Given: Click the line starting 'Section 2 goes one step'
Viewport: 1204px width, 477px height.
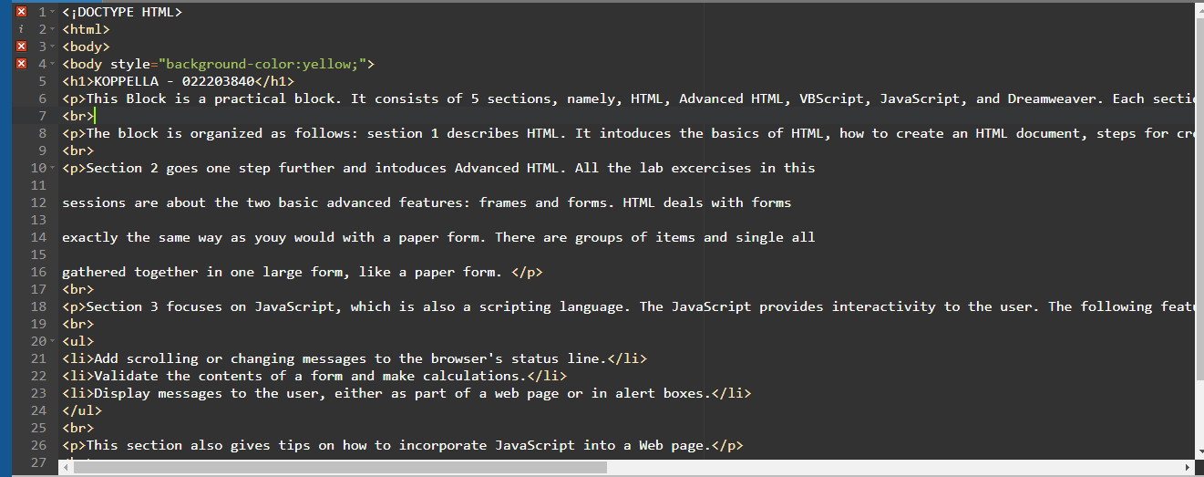Looking at the screenshot, I should tap(438, 168).
